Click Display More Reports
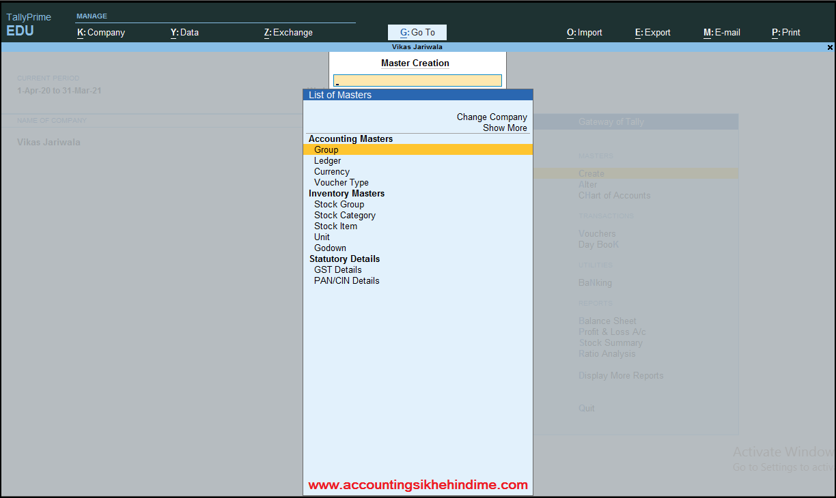Image resolution: width=836 pixels, height=498 pixels. coord(621,375)
